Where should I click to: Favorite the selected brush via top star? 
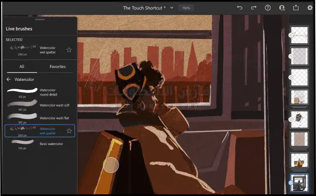[x=69, y=50]
